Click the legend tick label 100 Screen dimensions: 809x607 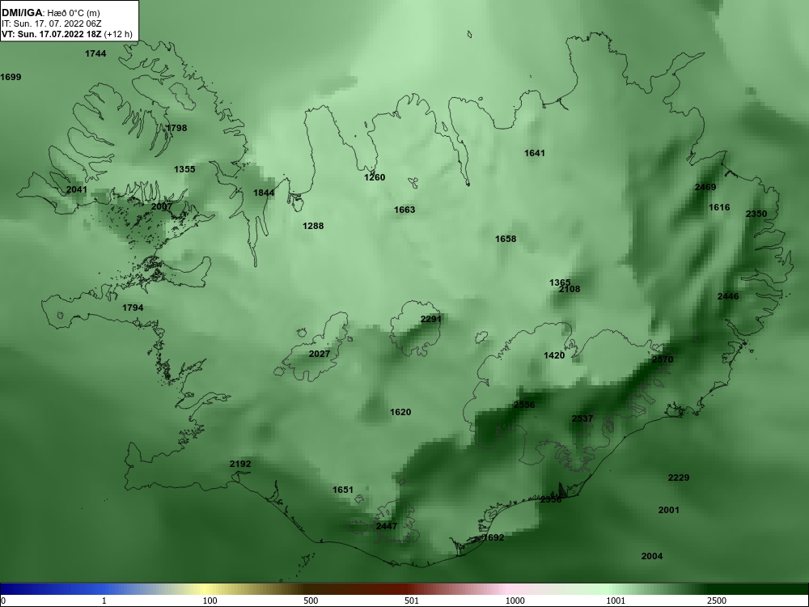click(x=210, y=601)
